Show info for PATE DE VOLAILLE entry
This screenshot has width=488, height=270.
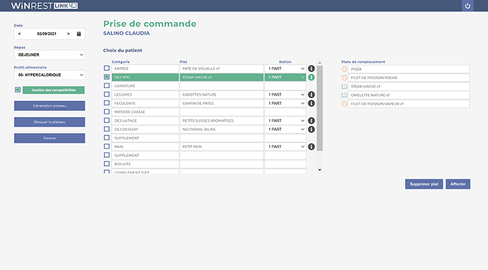(311, 69)
